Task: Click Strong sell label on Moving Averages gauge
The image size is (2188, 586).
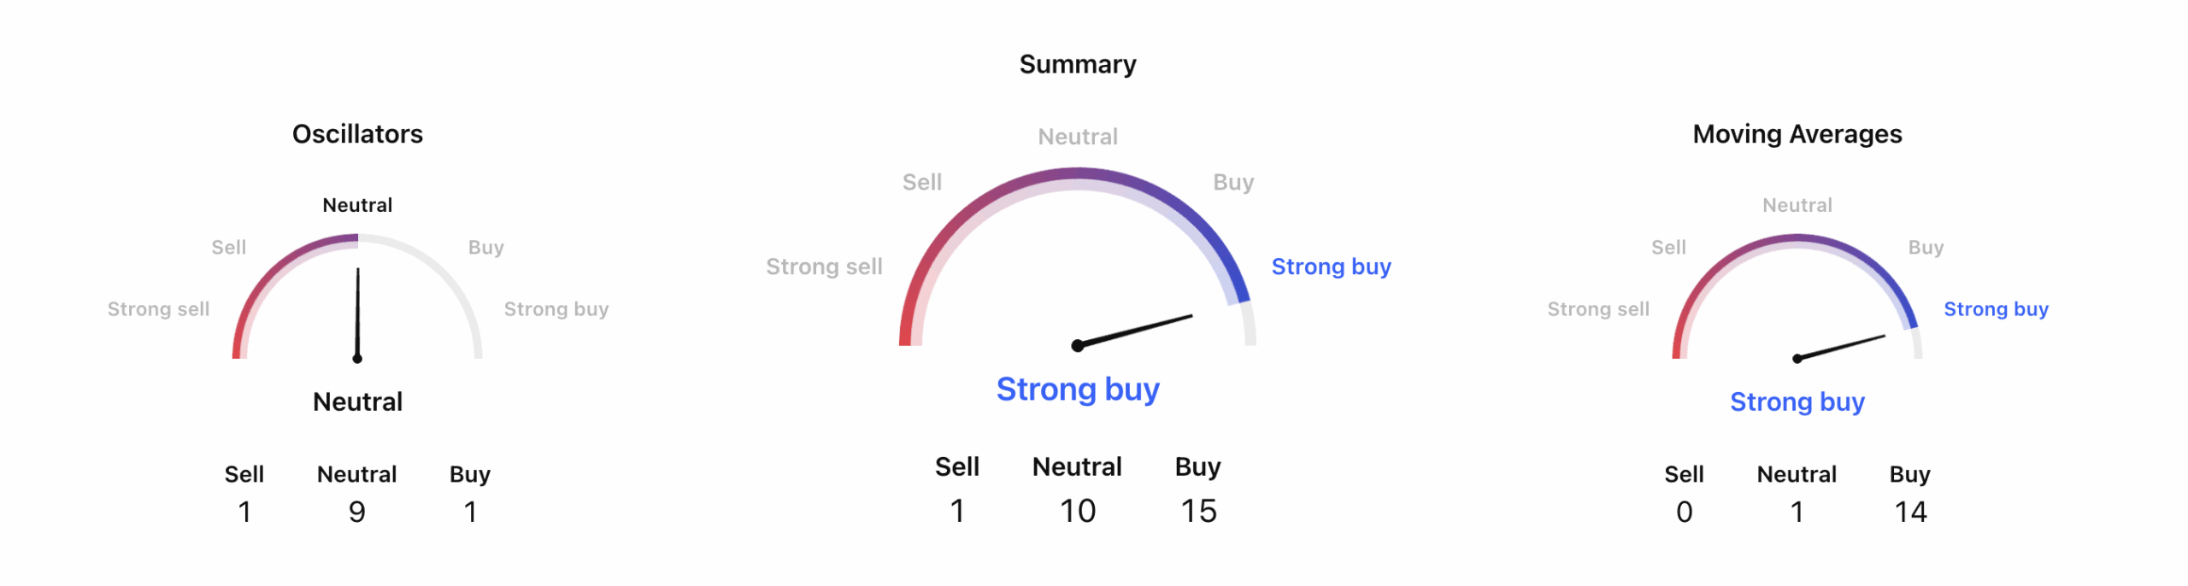Action: click(1597, 309)
